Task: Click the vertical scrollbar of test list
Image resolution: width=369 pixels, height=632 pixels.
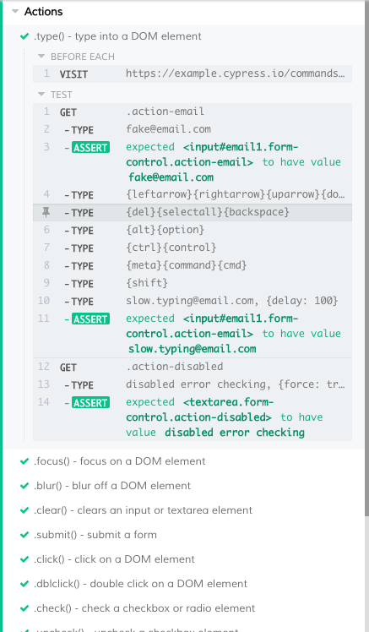Action: pos(366,258)
